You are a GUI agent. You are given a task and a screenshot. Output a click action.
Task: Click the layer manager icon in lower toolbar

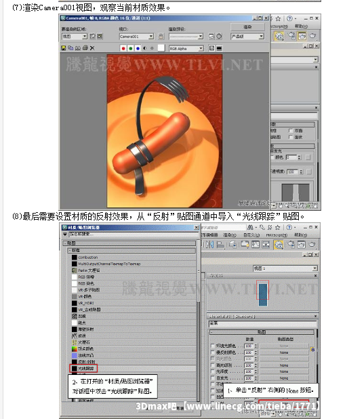pos(232,245)
